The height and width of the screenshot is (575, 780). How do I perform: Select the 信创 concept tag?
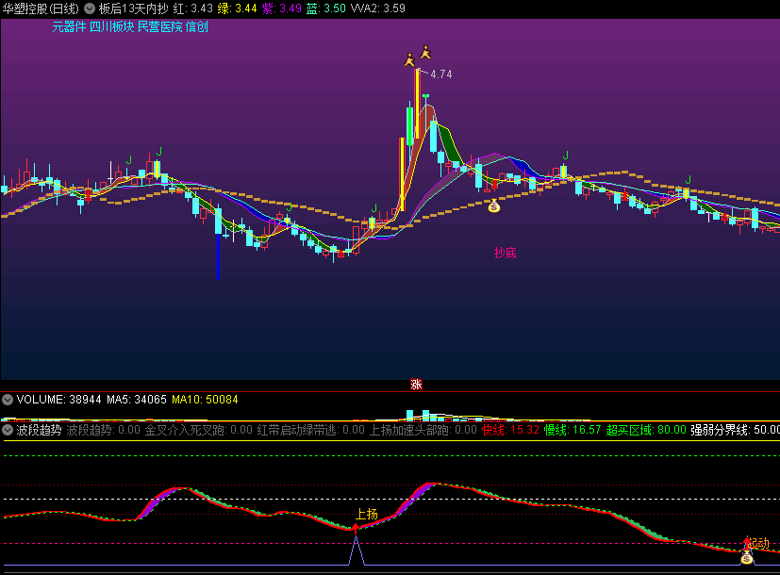[x=196, y=27]
